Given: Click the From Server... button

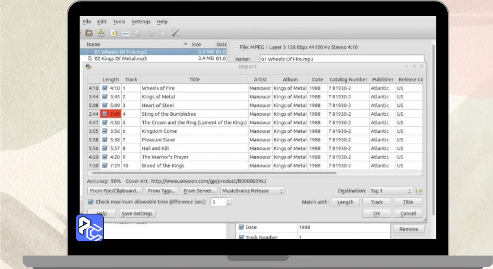Looking at the screenshot, I should pyautogui.click(x=199, y=191).
